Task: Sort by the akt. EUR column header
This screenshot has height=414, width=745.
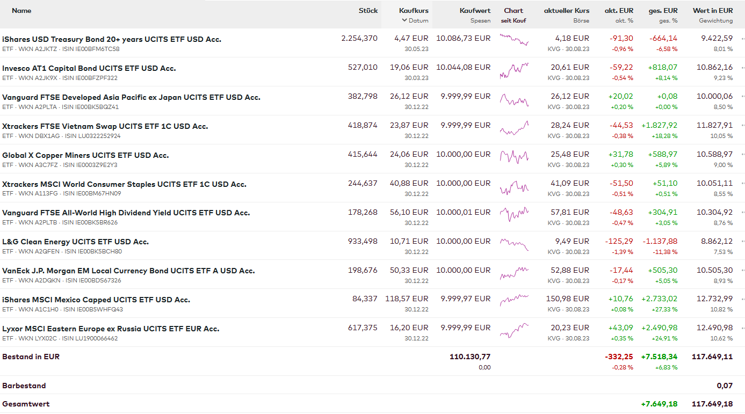Action: pos(619,11)
